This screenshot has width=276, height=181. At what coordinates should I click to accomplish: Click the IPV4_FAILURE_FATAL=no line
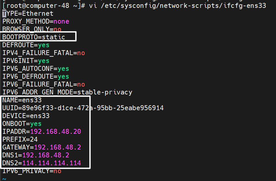pyautogui.click(x=44, y=53)
